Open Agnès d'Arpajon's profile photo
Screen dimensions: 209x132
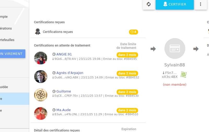click(41, 77)
